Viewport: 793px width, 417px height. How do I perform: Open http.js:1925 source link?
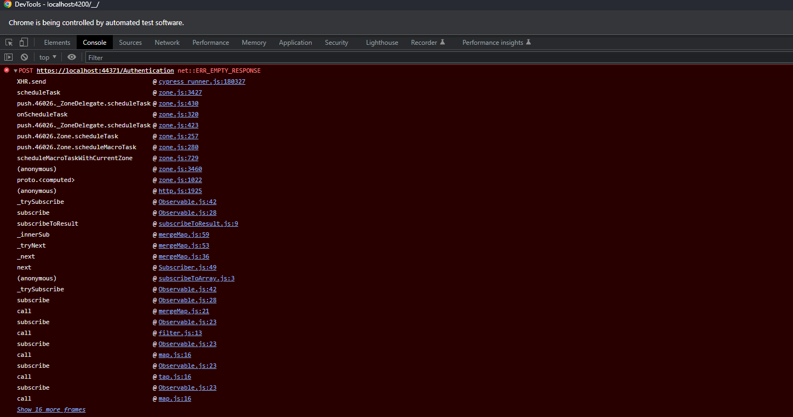pyautogui.click(x=180, y=191)
